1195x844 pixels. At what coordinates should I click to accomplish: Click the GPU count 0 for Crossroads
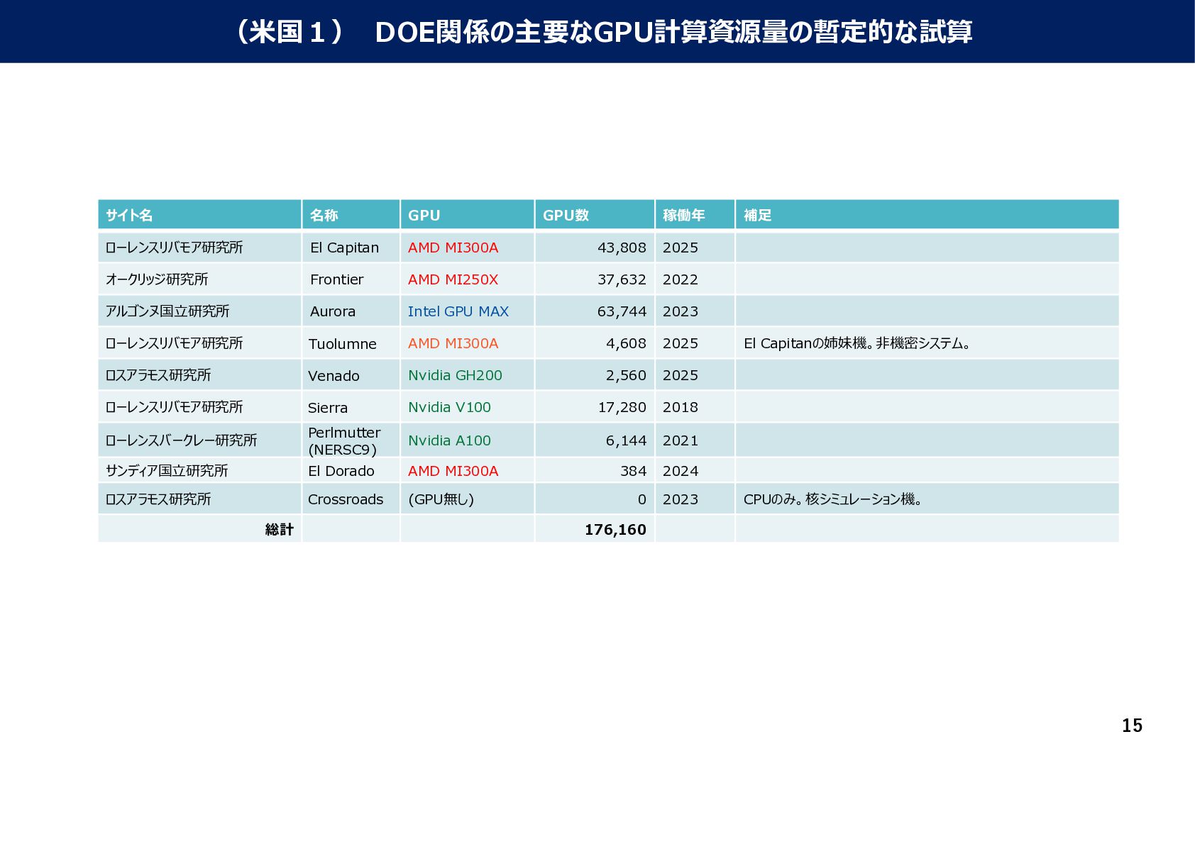point(642,499)
